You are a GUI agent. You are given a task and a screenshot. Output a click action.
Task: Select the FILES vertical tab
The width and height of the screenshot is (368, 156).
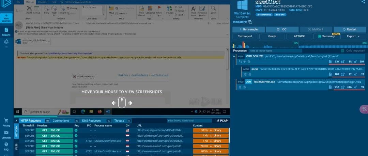click(x=16, y=147)
